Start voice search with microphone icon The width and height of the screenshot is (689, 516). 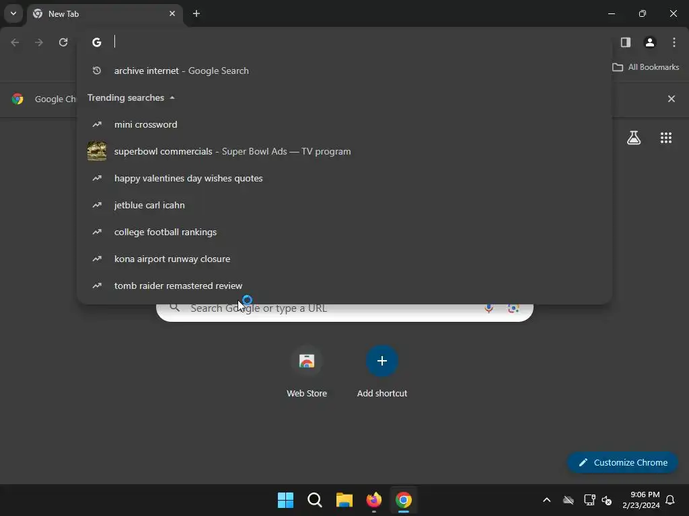[x=488, y=308]
